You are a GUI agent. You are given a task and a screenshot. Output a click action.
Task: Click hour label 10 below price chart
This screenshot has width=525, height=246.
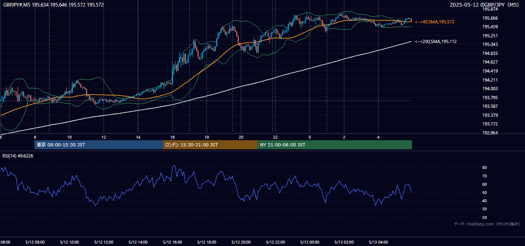click(x=69, y=137)
